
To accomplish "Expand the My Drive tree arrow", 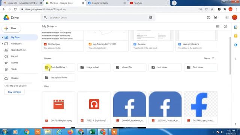I will [2, 37].
